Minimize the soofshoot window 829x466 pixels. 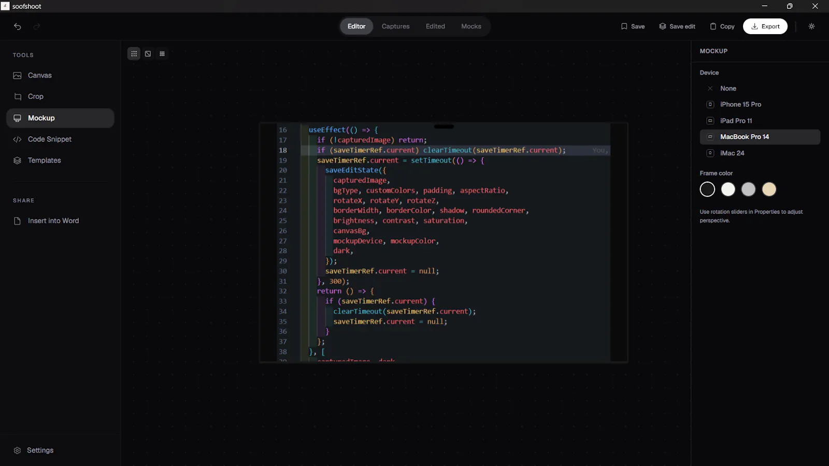[764, 6]
